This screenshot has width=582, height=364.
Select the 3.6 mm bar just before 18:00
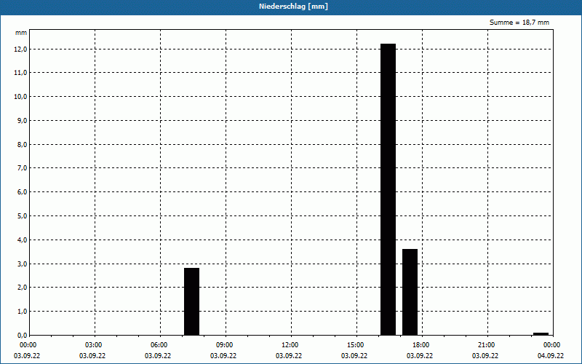410,292
